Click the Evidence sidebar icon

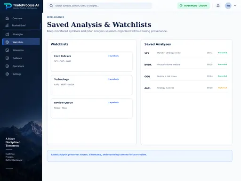[x=7, y=58]
